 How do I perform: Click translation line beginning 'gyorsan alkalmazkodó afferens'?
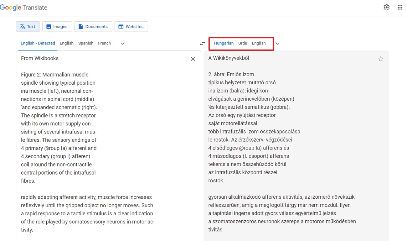click(281, 197)
